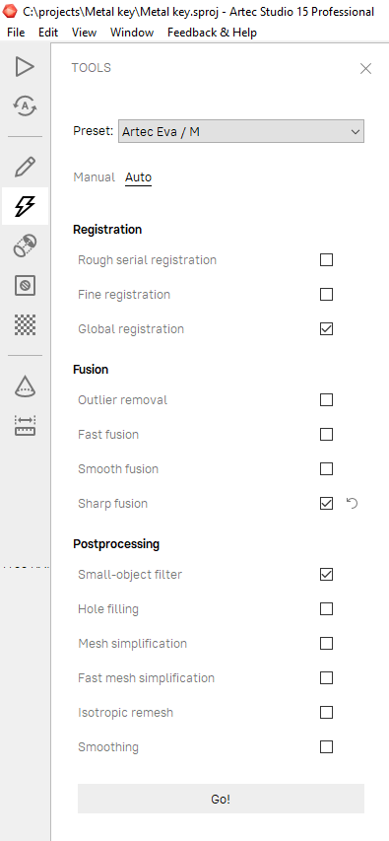
Task: Uncheck Global registration checkbox
Action: tap(326, 328)
